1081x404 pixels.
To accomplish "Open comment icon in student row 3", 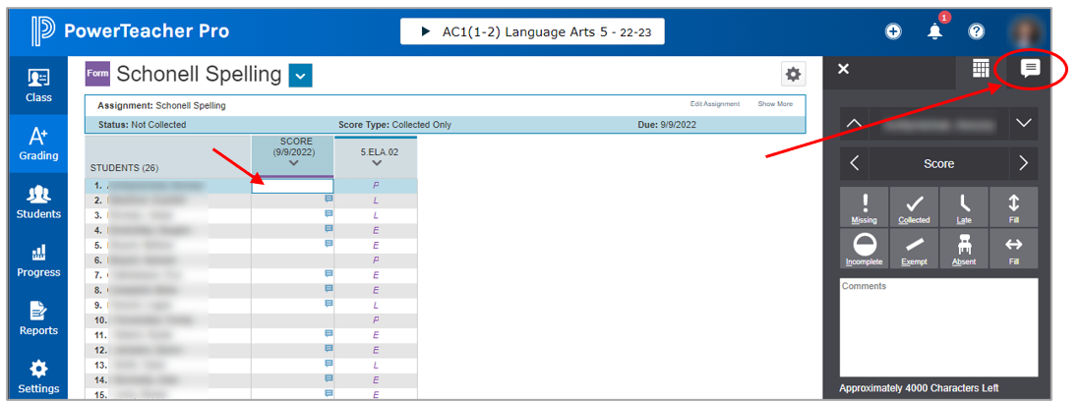I will pos(329,213).
